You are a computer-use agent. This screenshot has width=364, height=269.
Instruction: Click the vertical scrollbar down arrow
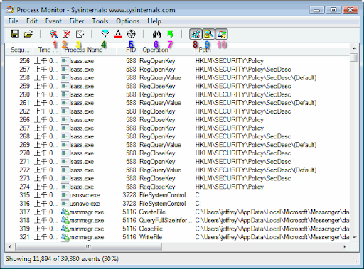coord(355,237)
